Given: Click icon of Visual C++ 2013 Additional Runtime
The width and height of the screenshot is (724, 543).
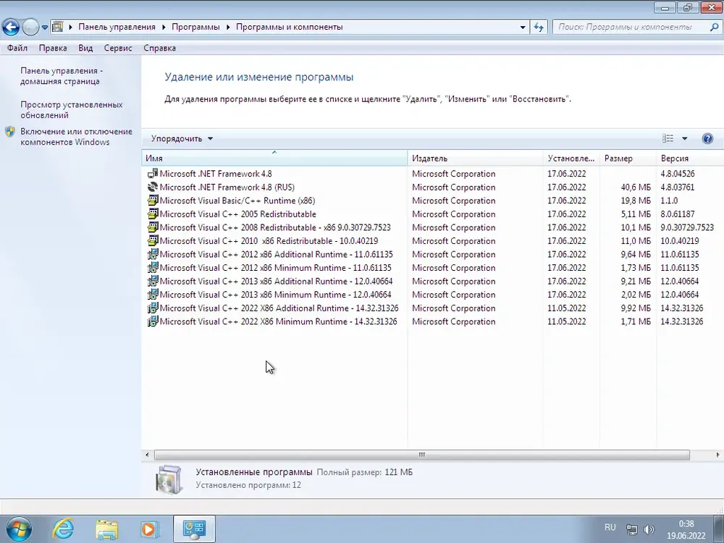Looking at the screenshot, I should coord(152,281).
